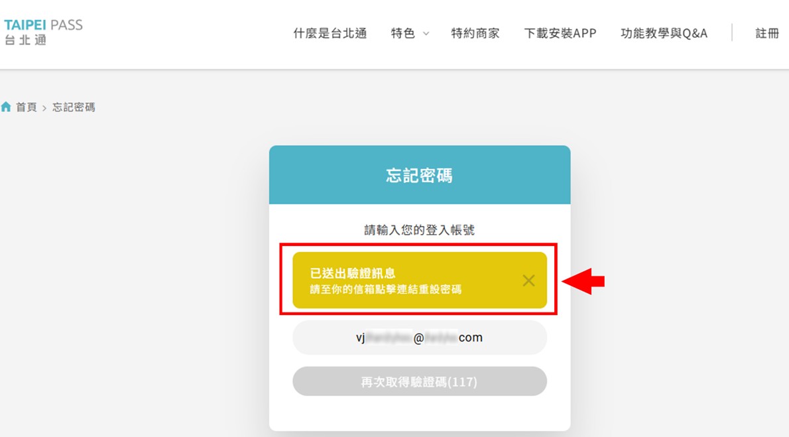Click the 請輸入您的登入帳號 label

pos(420,230)
